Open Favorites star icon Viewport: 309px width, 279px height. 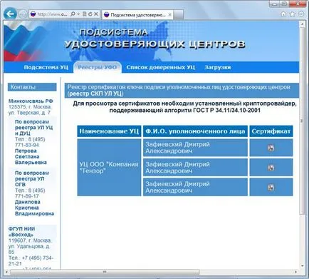point(293,14)
